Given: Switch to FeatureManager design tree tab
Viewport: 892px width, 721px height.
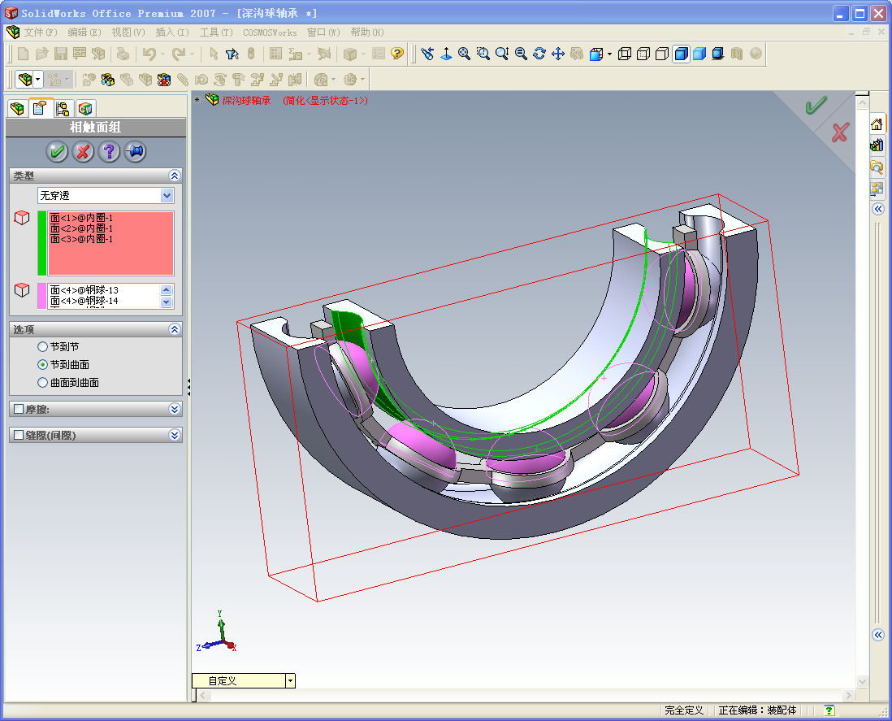Looking at the screenshot, I should (17, 108).
